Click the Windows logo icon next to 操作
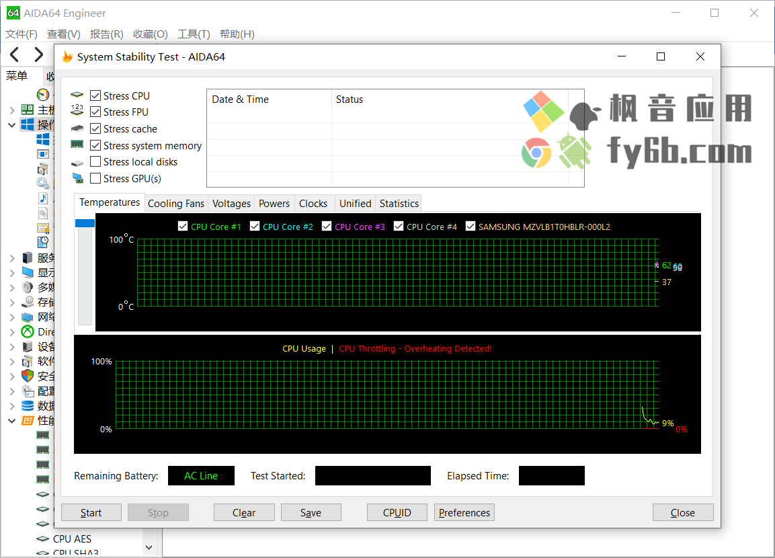The height and width of the screenshot is (558, 775). coord(27,124)
